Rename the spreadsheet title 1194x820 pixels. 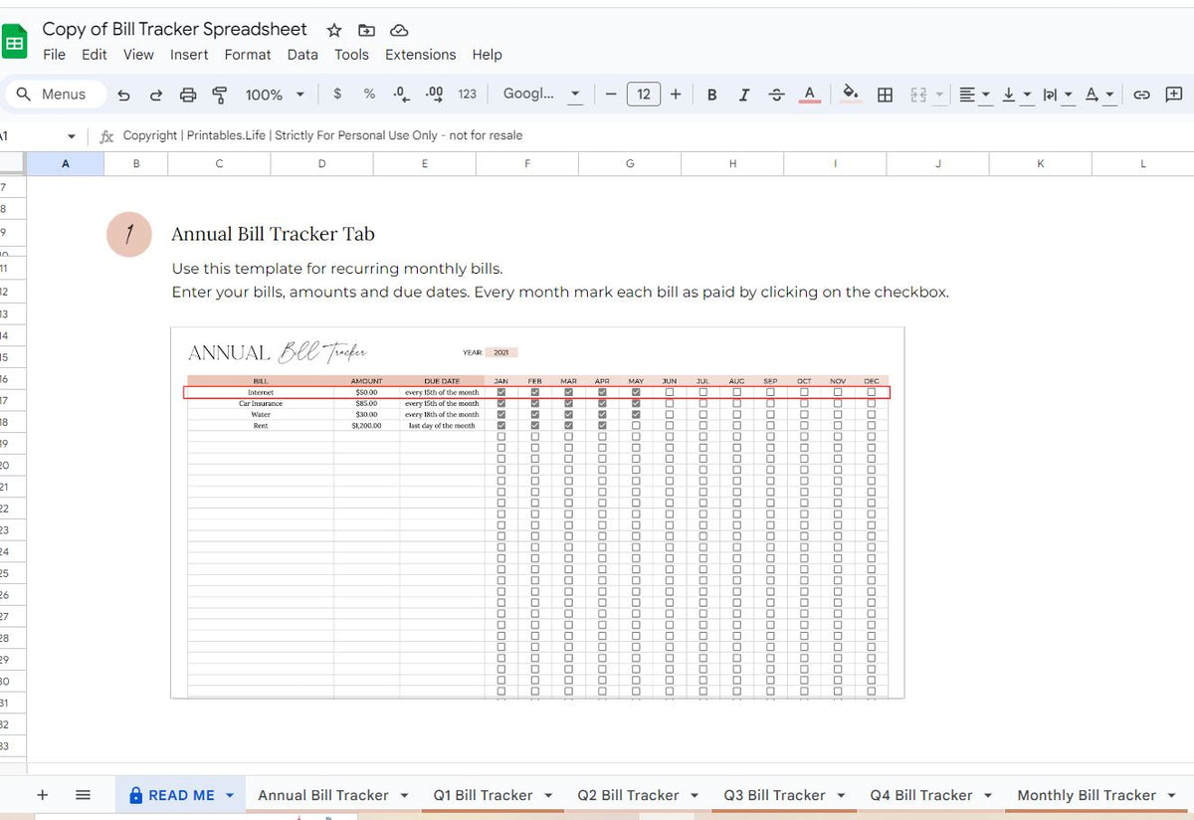(175, 29)
